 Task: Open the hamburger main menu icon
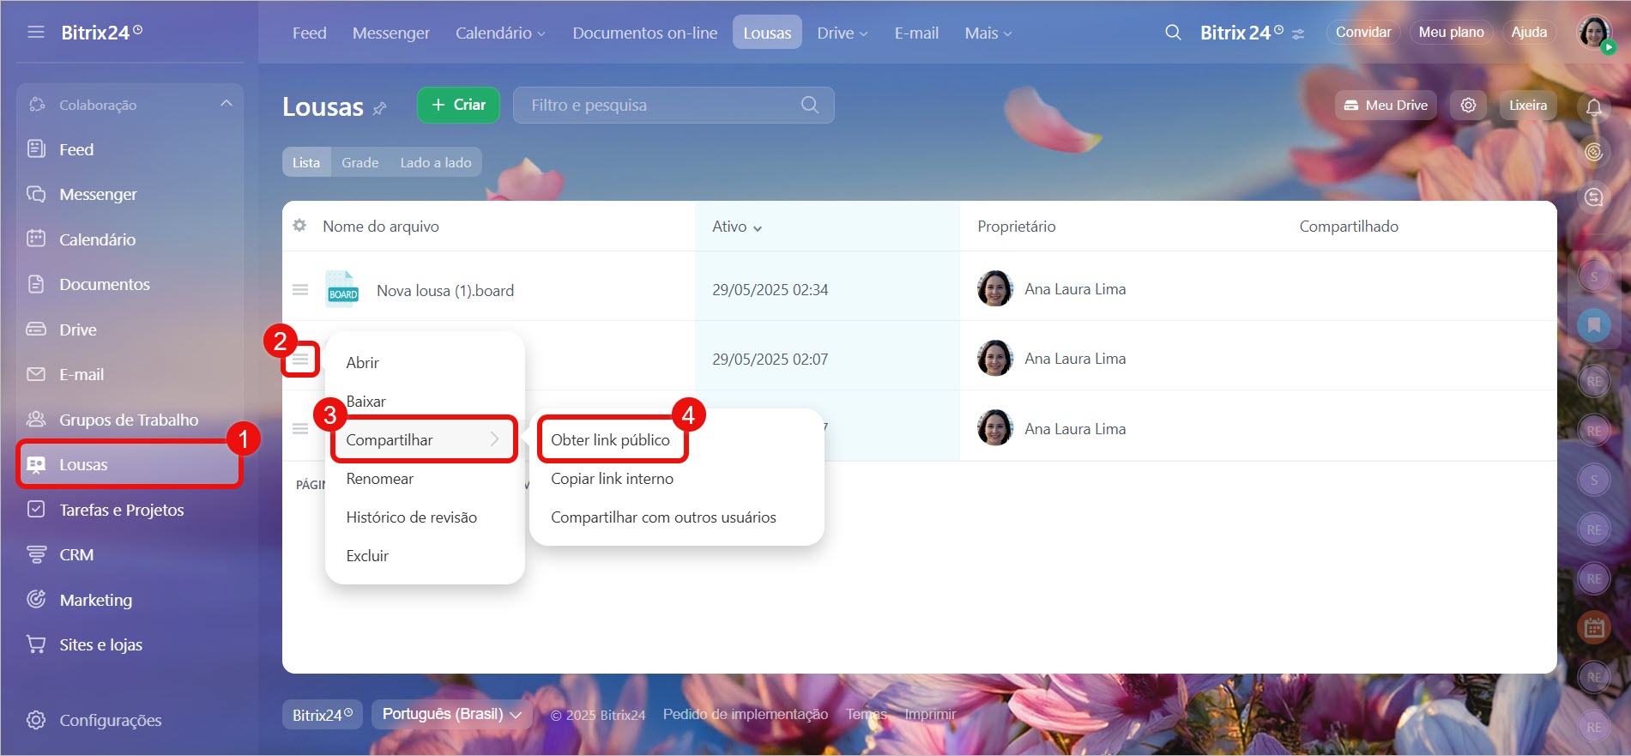35,32
